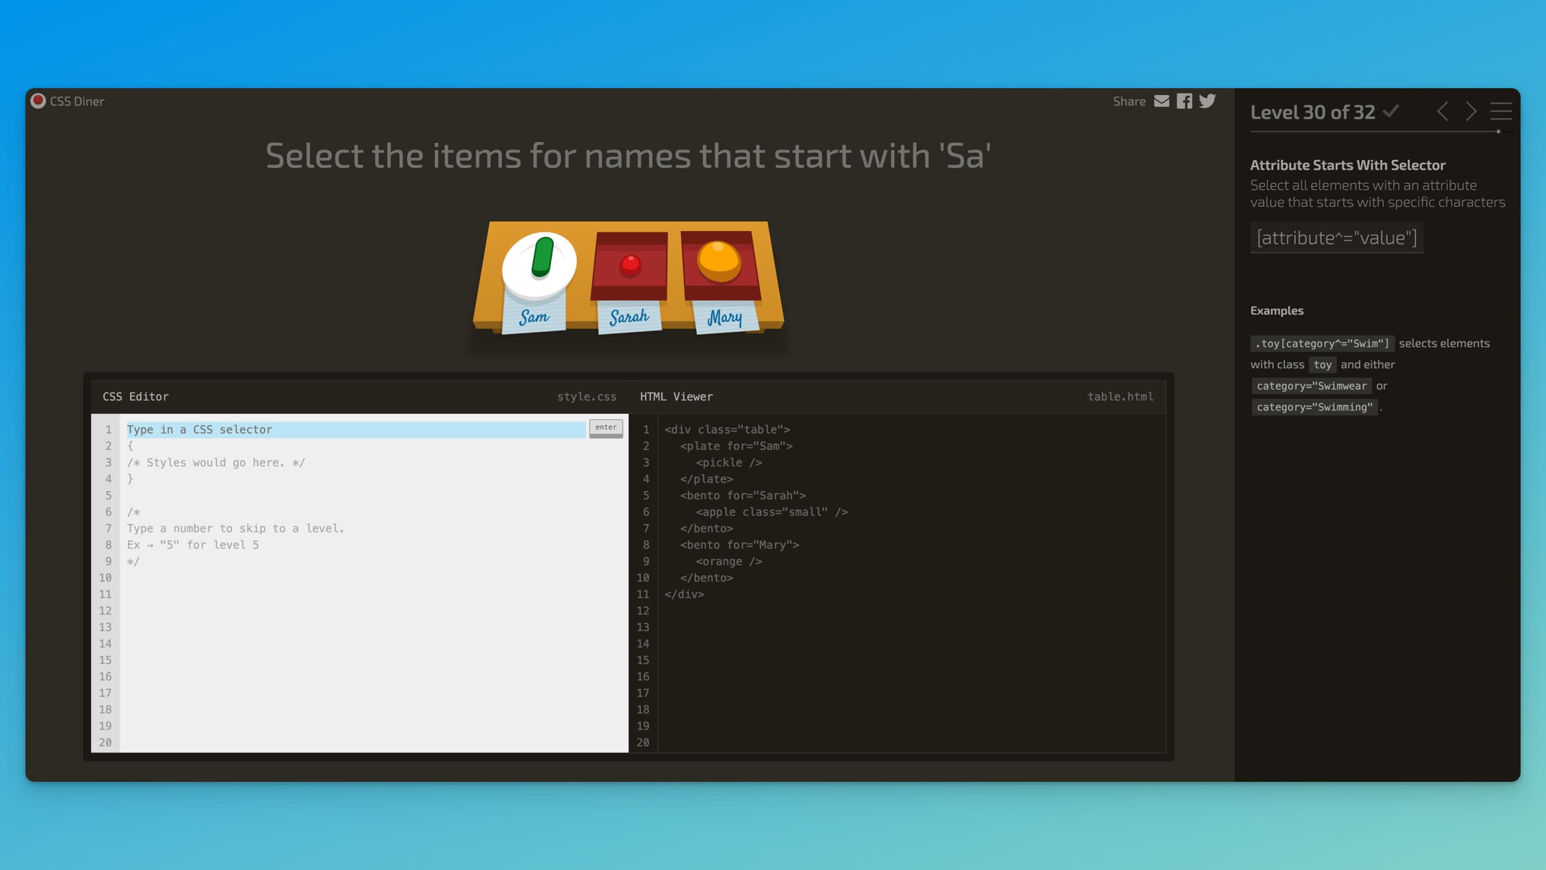Viewport: 1546px width, 870px height.
Task: Click the apple class="small" markup line
Action: (772, 512)
